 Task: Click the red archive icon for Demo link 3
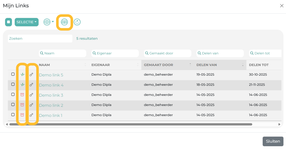point(22,95)
